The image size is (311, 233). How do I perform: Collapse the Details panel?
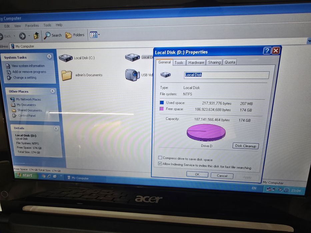pos(56,128)
